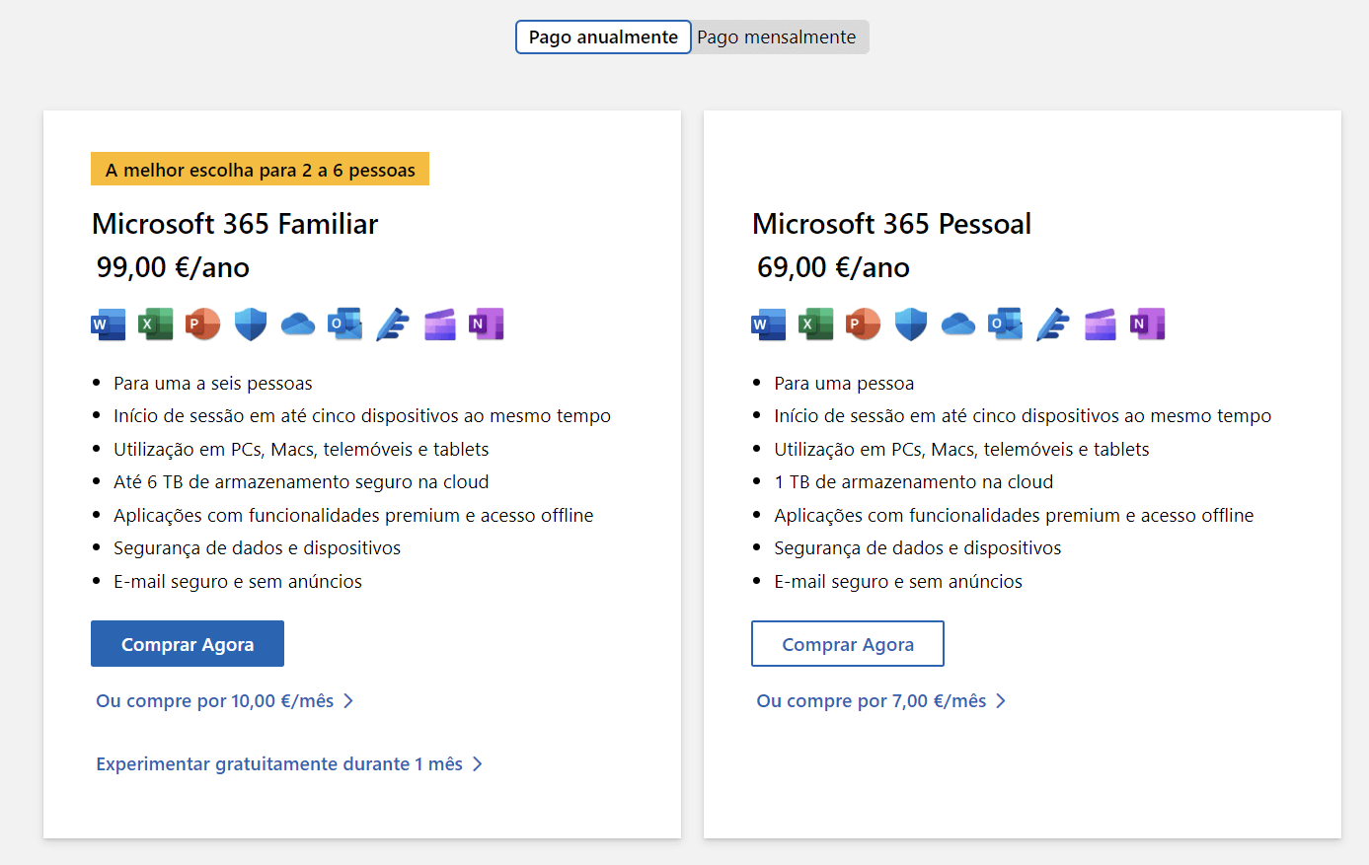1369x865 pixels.
Task: Click the Excel icon under Microsoft 365 Familiar
Action: click(x=155, y=324)
